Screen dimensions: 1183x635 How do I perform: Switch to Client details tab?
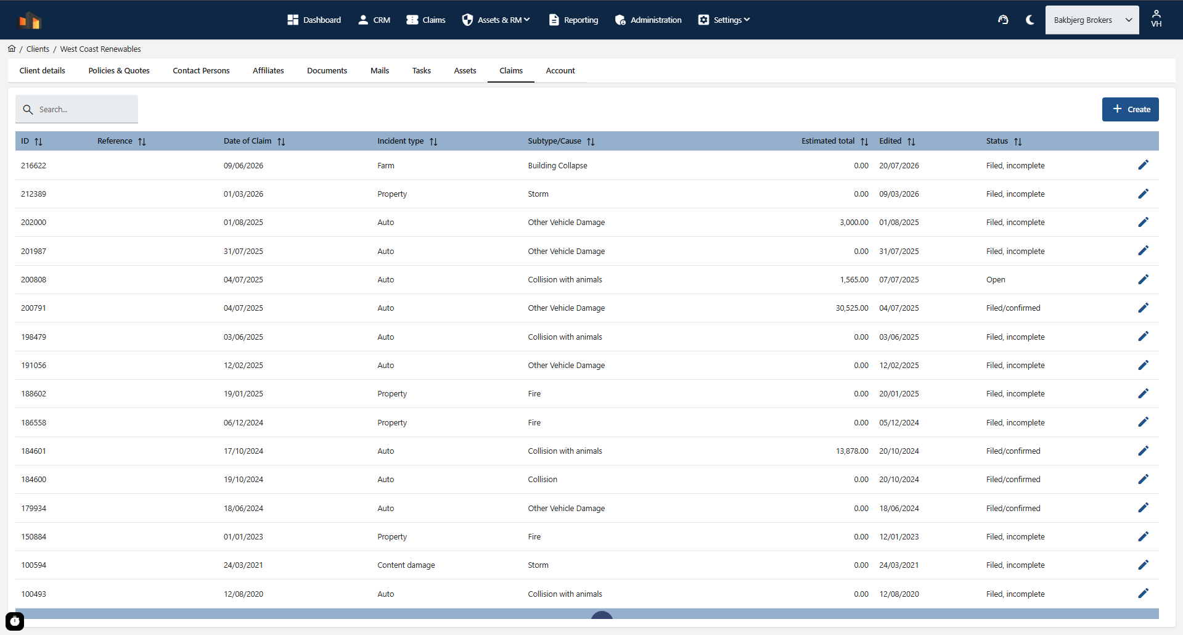click(x=43, y=70)
